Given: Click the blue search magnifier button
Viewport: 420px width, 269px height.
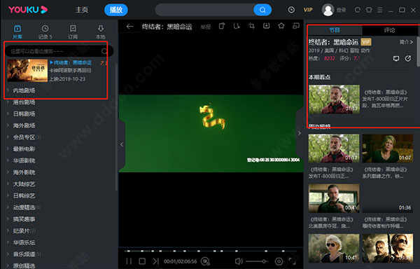Looking at the screenshot, I should click(x=262, y=10).
